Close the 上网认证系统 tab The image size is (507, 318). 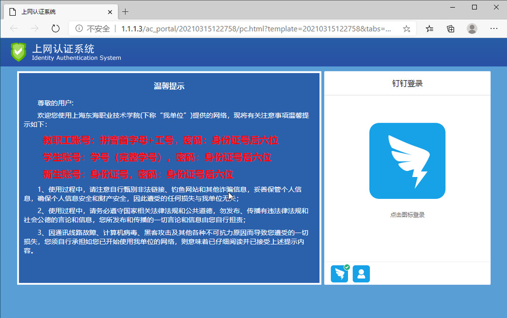(x=108, y=11)
